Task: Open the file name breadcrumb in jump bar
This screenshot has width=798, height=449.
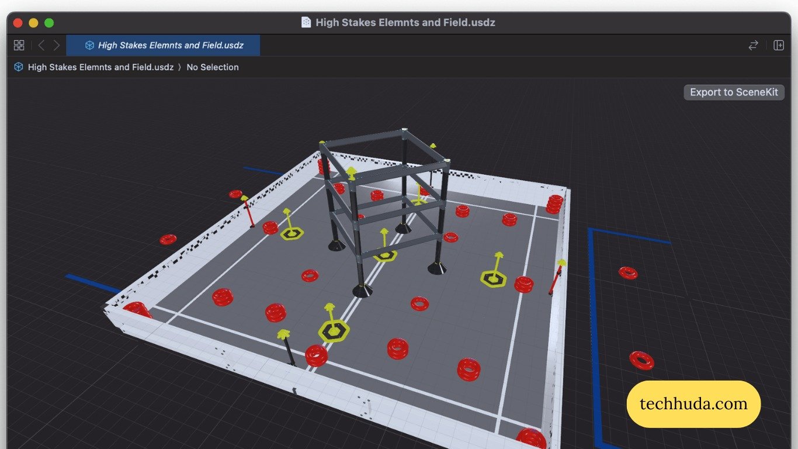Action: (x=100, y=67)
